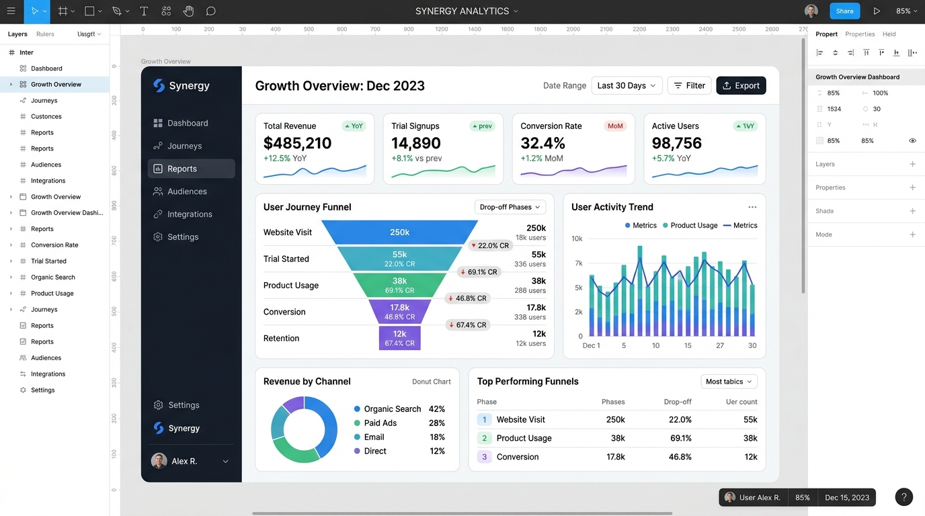
Task: Click the user avatar in top bar
Action: pos(811,11)
